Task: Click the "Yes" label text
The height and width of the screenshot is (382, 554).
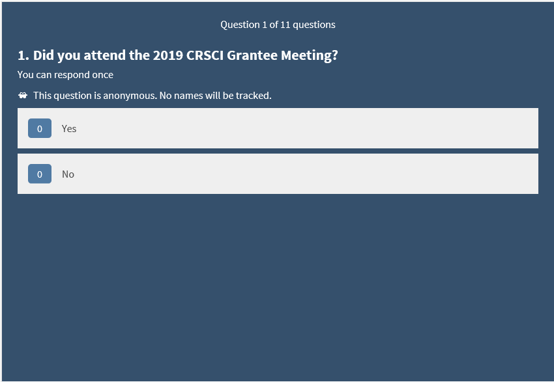Action: [69, 129]
